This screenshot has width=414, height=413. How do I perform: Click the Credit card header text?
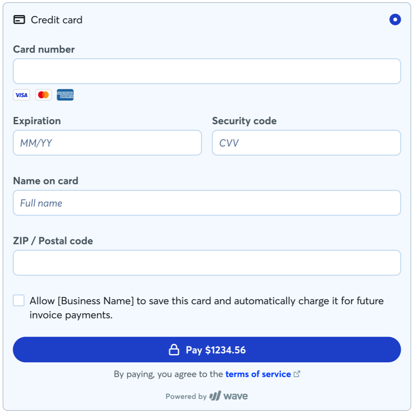(56, 20)
